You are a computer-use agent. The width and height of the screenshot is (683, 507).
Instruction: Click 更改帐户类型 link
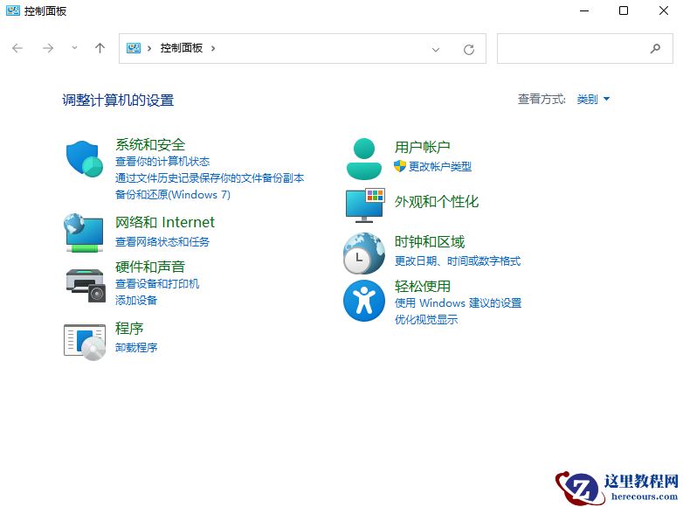tap(440, 167)
